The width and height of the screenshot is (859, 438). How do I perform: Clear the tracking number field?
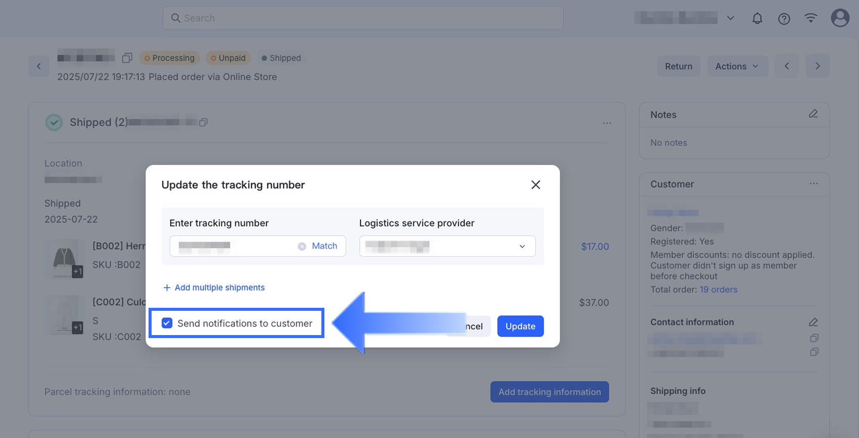(302, 246)
